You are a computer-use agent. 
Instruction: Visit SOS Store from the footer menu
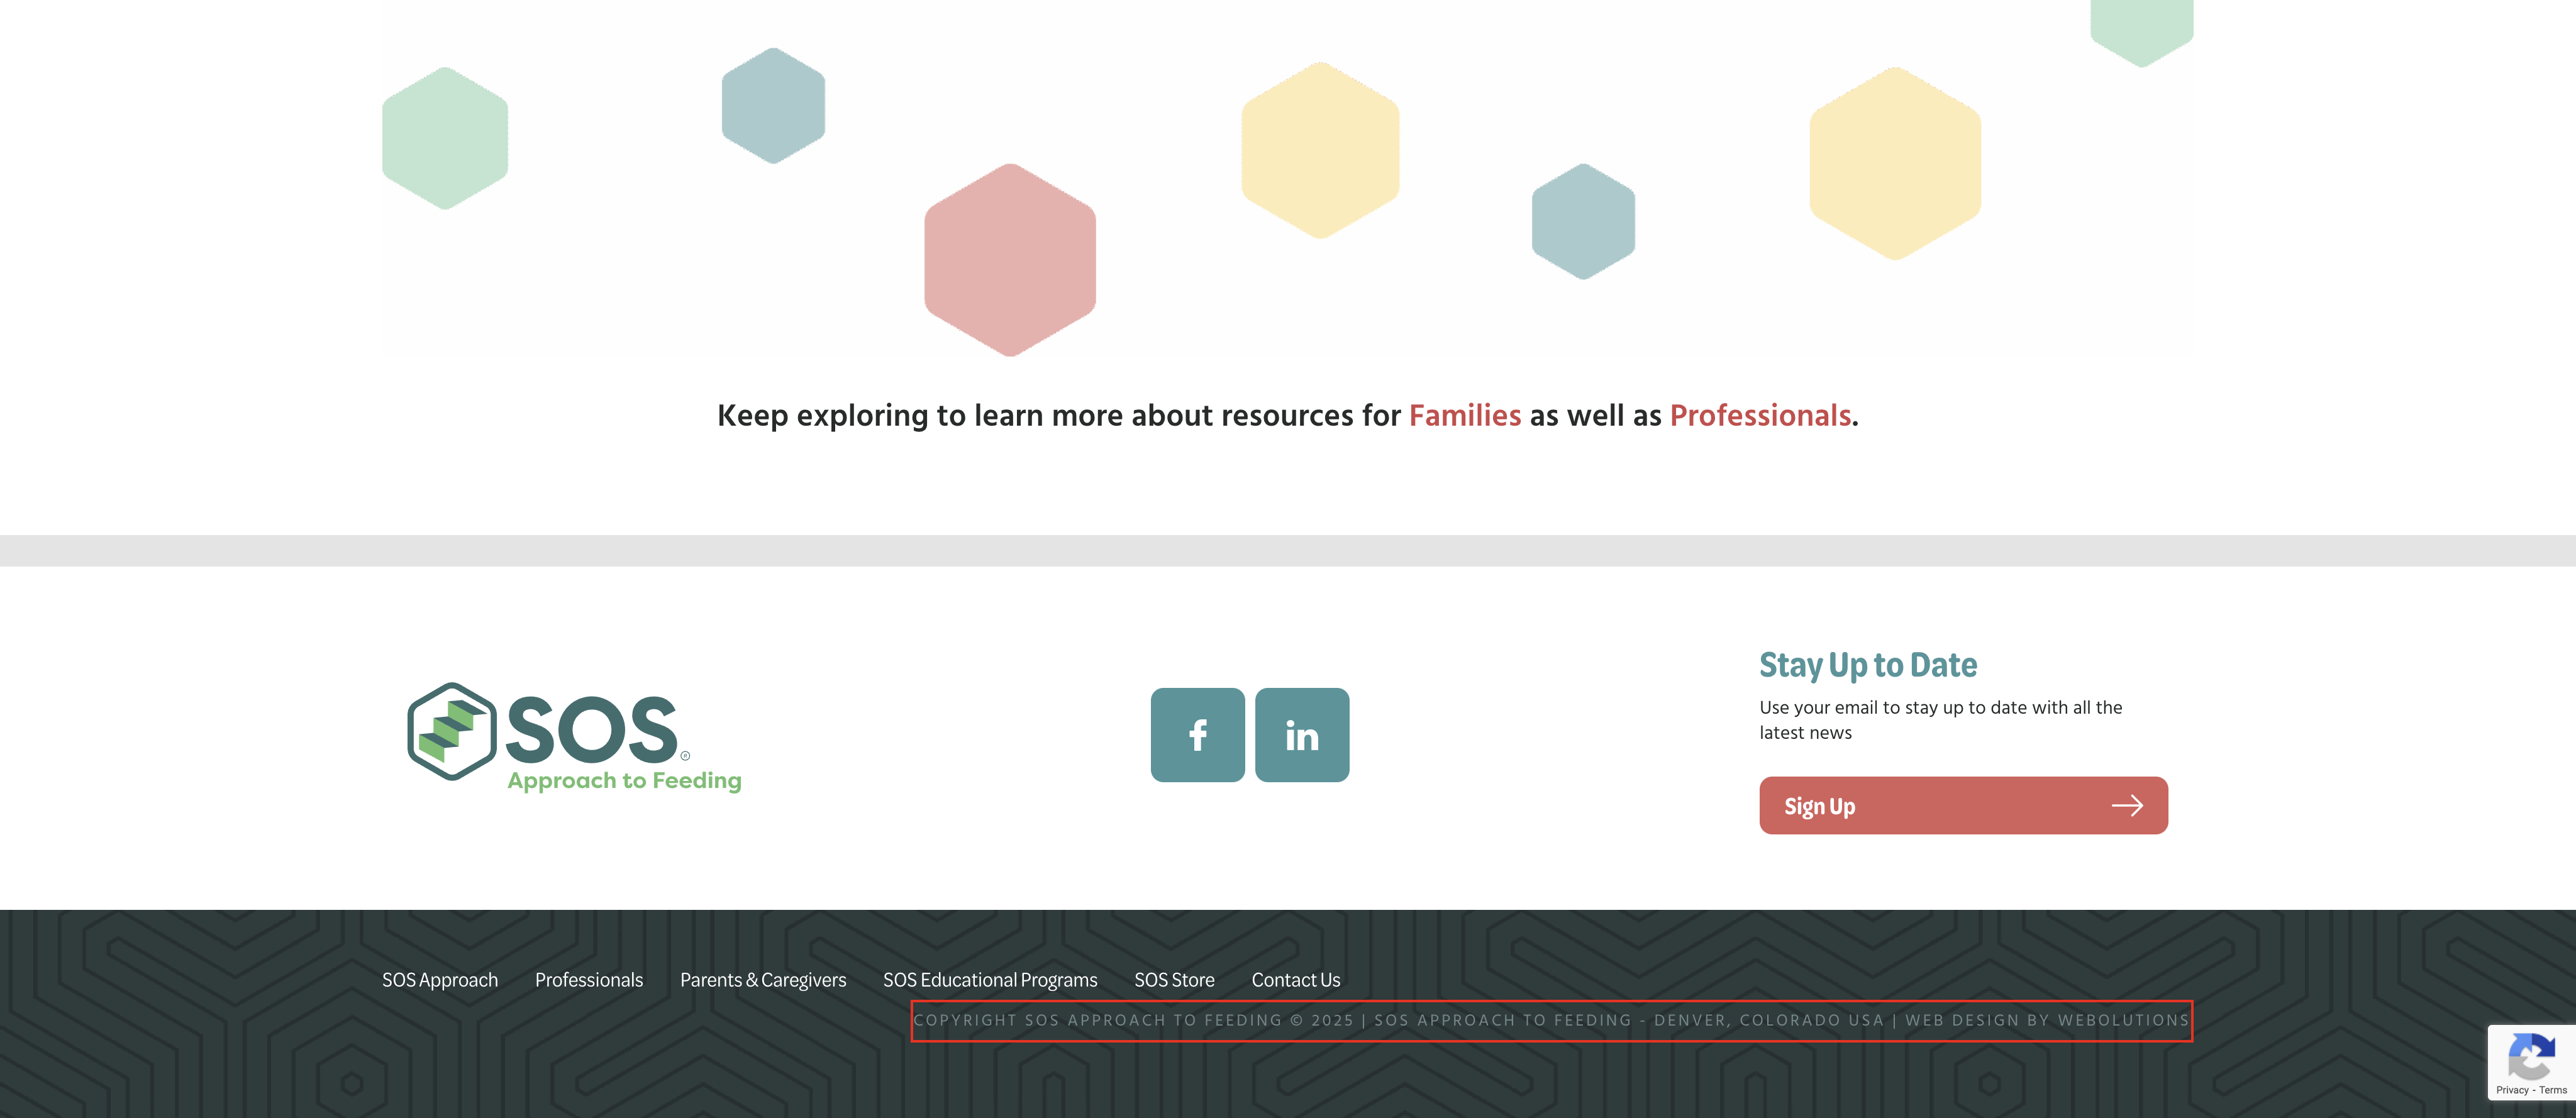coord(1173,980)
